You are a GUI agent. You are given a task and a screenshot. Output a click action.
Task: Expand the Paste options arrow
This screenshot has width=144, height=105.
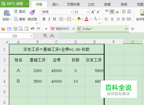click(x=11, y=19)
